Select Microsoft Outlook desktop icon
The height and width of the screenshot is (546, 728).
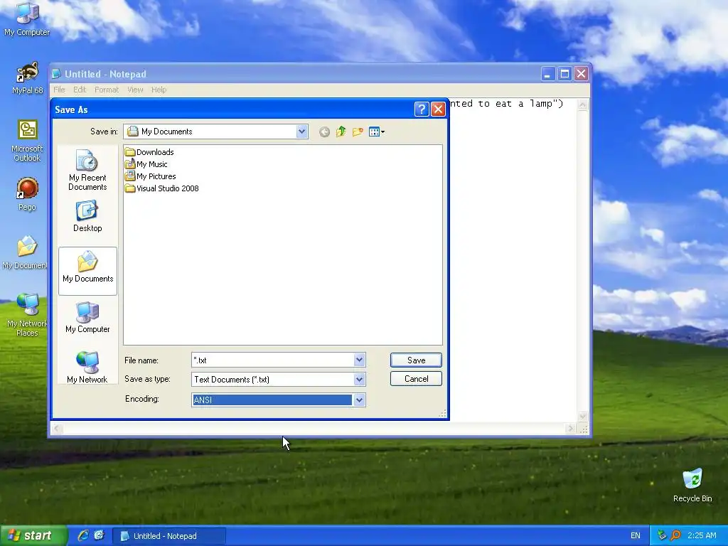(x=27, y=141)
